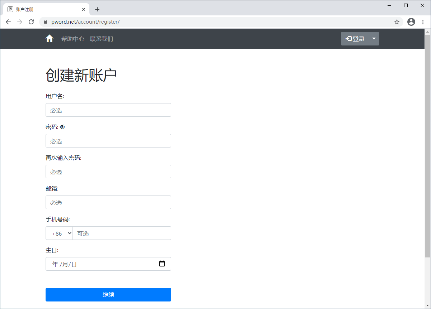Click the bookmark star in address bar
This screenshot has height=309, width=431.
(397, 22)
